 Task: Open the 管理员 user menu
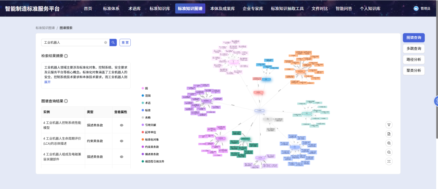click(422, 8)
